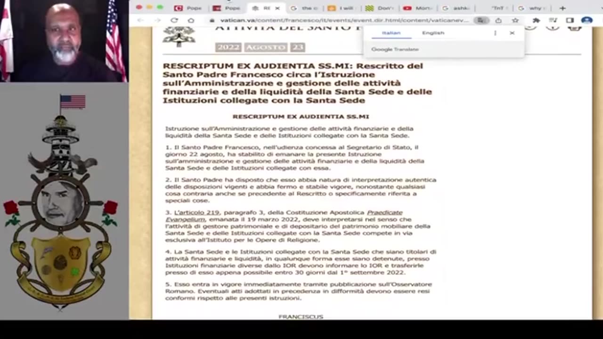Viewport: 603px width, 339px height.
Task: Switch to the 'Don't' tab
Action: coord(381,8)
